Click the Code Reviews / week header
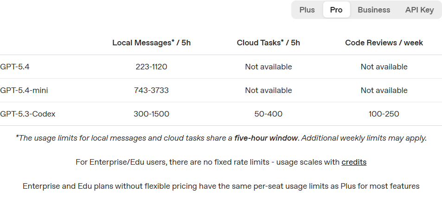Screen dimensions: 442x198 (x=384, y=43)
